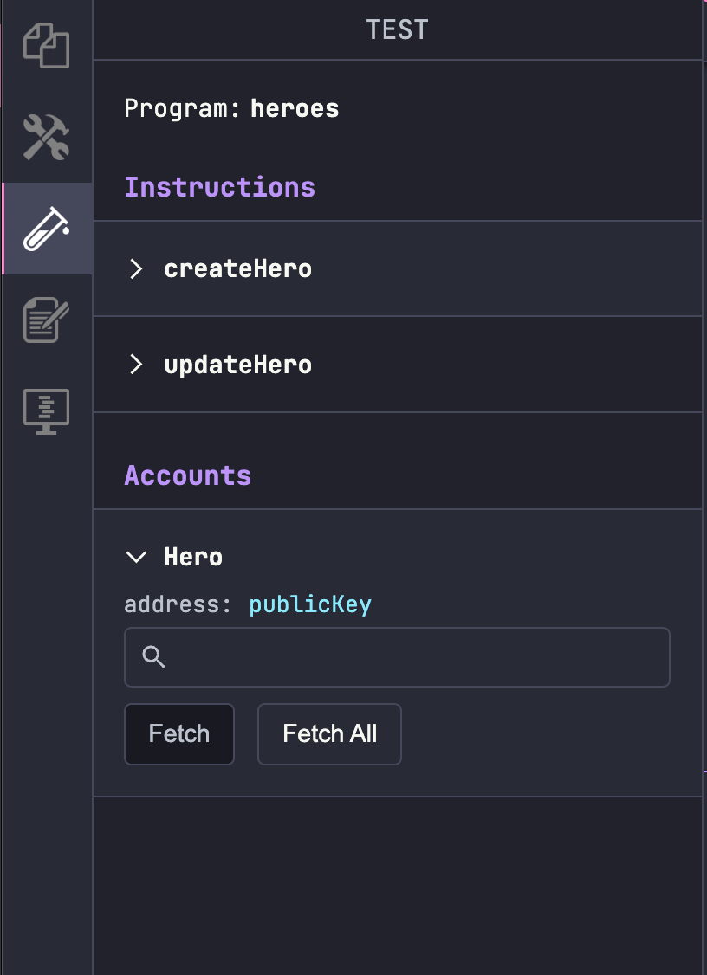The height and width of the screenshot is (975, 707).
Task: Click the magnifier icon in address field
Action: click(x=154, y=657)
